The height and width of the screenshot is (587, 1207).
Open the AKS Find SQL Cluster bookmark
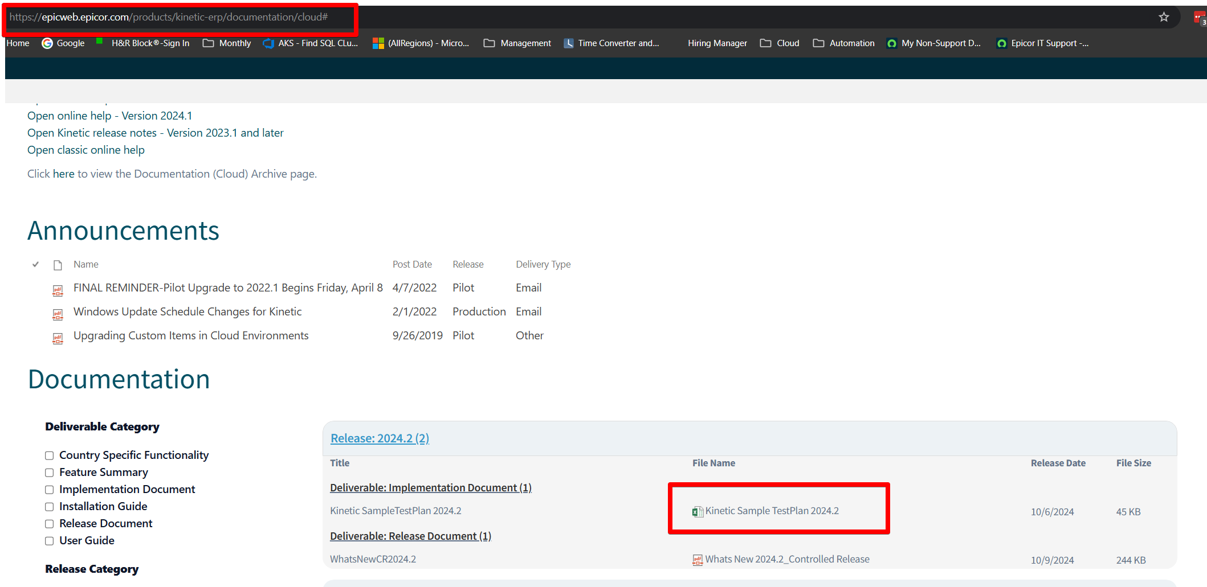(x=311, y=43)
